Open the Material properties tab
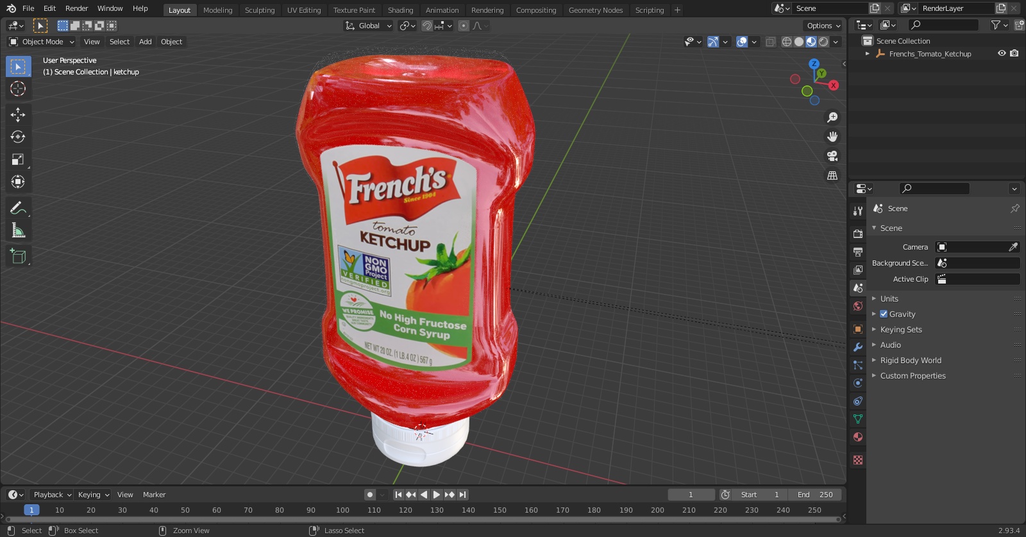Viewport: 1026px width, 537px height. tap(858, 437)
